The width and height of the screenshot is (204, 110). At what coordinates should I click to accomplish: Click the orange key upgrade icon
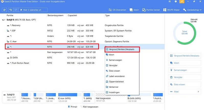(x=182, y=2)
